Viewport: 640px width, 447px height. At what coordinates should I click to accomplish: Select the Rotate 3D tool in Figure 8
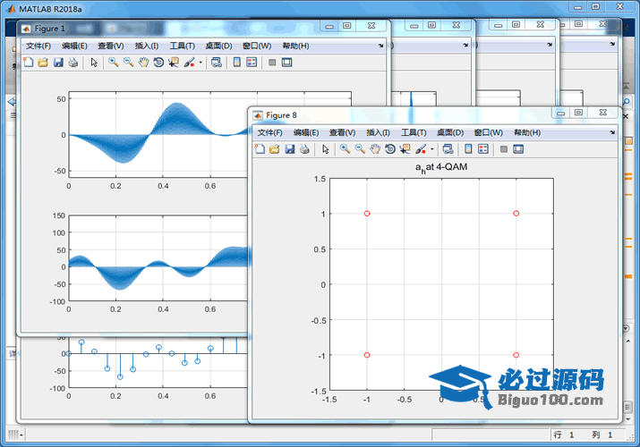click(x=390, y=148)
